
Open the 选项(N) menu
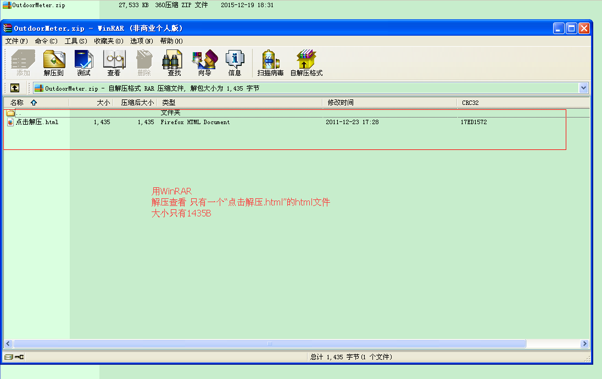pyautogui.click(x=142, y=41)
